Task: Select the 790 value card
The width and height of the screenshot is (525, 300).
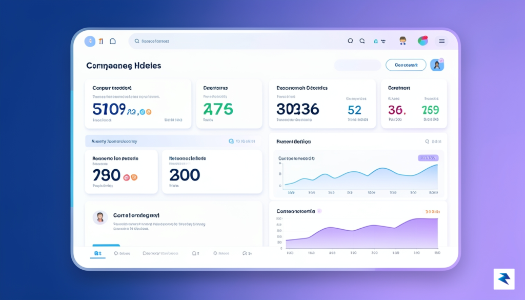Action: (121, 172)
